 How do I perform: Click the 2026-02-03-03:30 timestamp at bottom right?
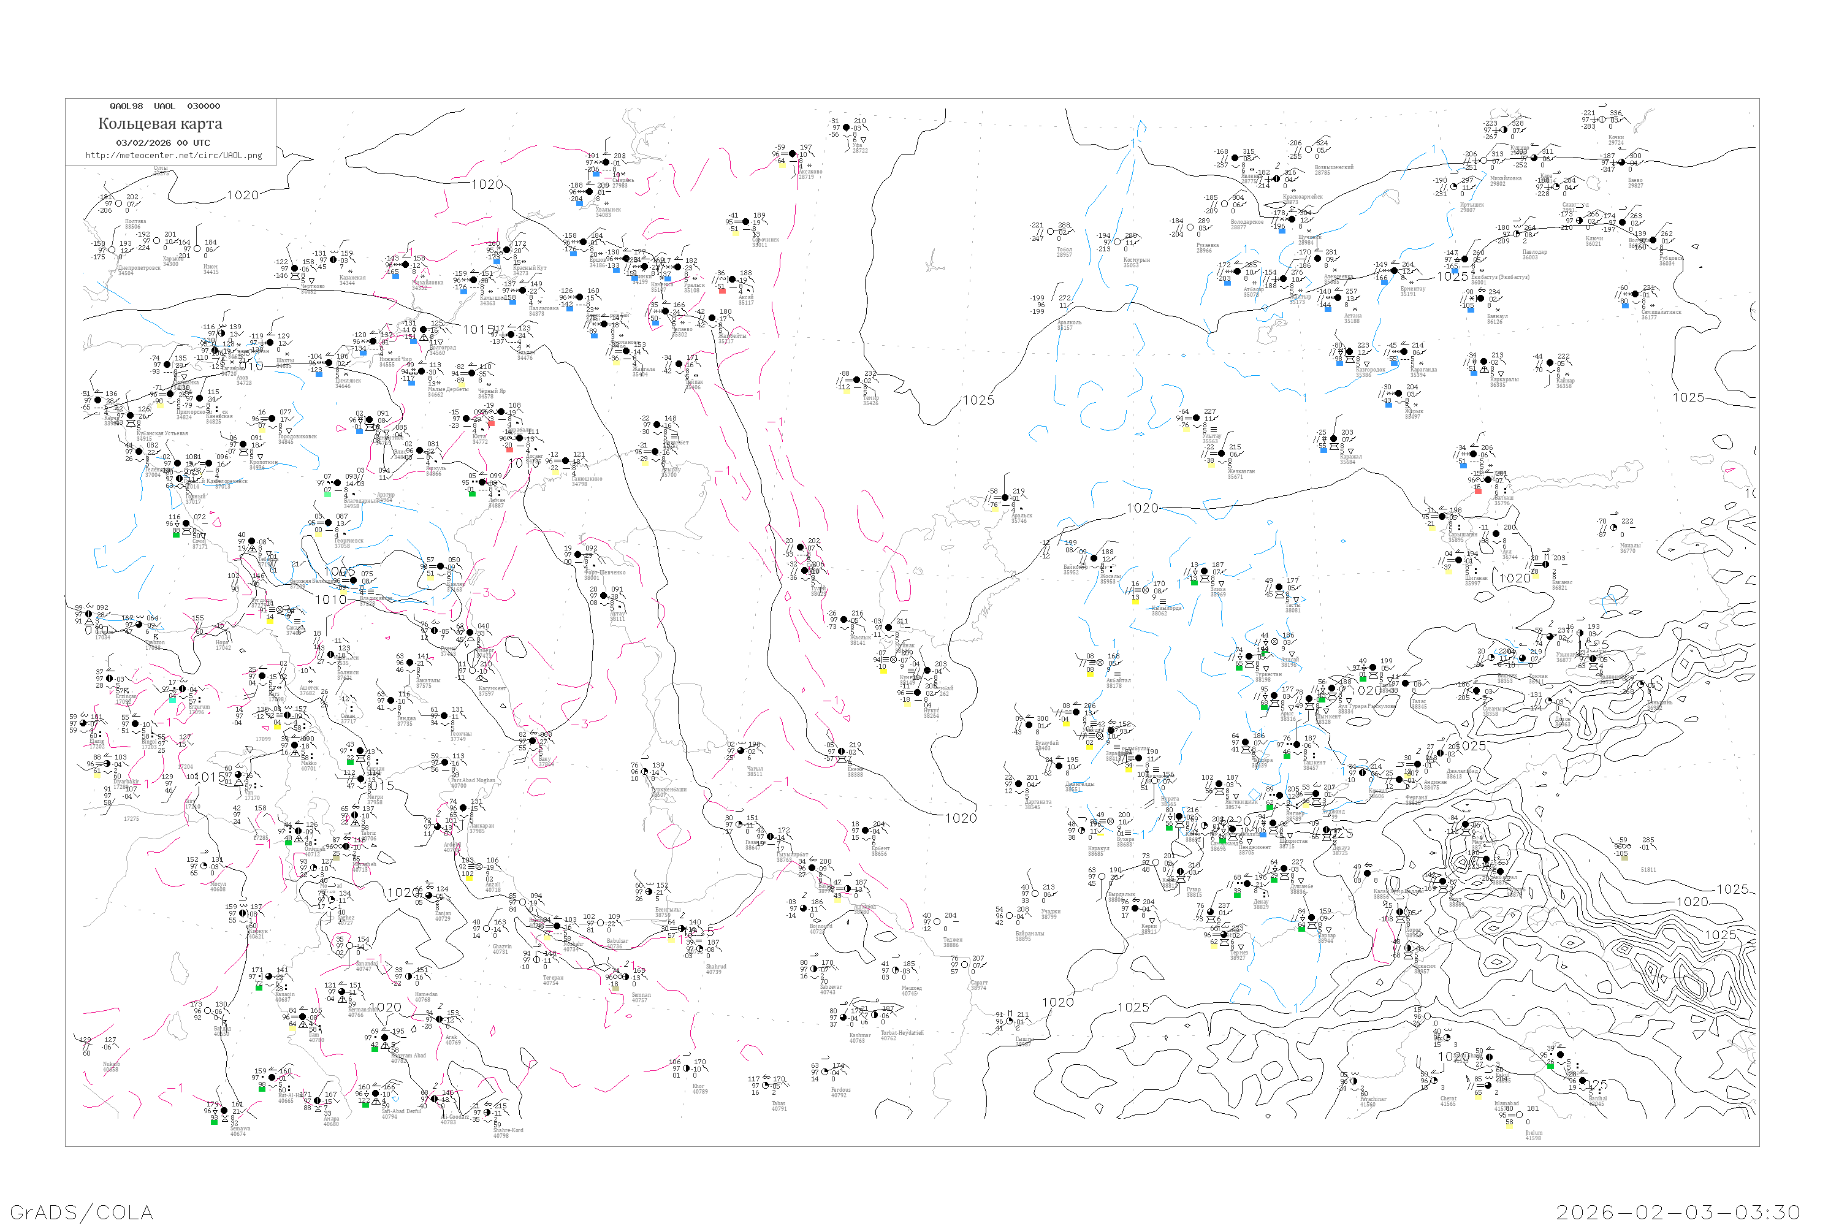(x=1679, y=1212)
